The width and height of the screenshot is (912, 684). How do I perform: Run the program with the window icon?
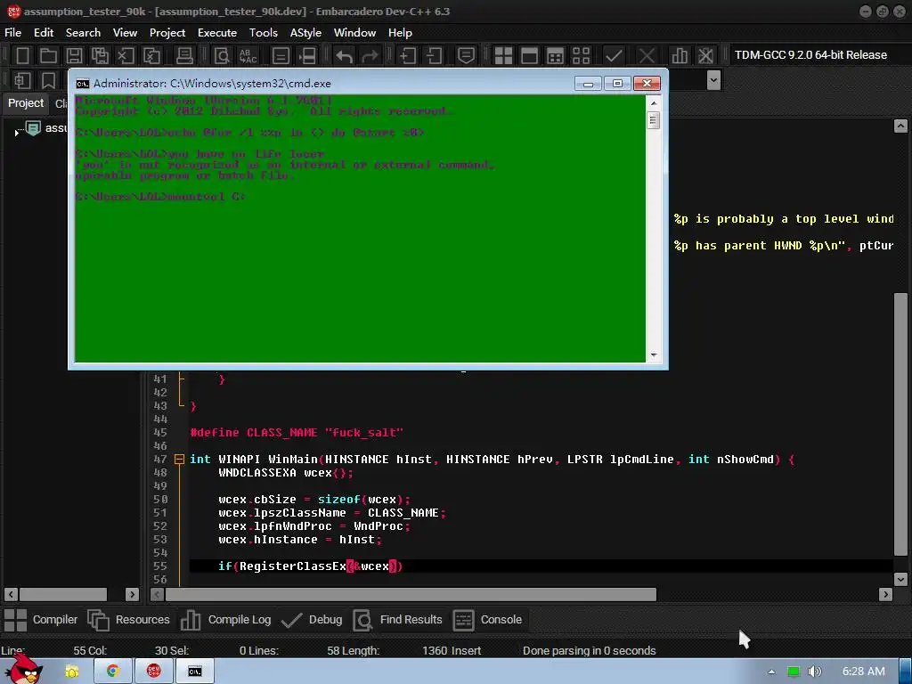[529, 55]
